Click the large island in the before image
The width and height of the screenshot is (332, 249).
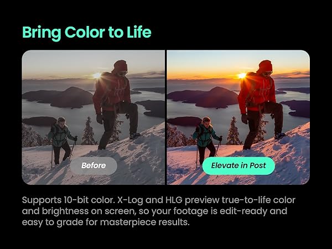pos(58,97)
